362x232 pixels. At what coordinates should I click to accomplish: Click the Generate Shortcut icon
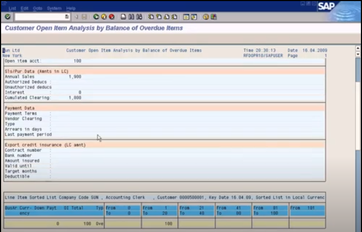(194, 17)
